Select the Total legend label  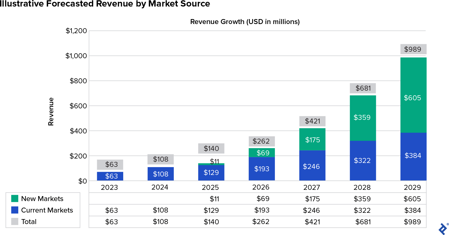pos(29,222)
